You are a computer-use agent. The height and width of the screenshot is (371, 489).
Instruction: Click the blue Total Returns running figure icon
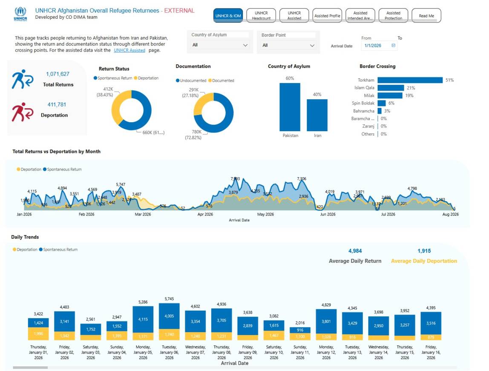pyautogui.click(x=23, y=79)
